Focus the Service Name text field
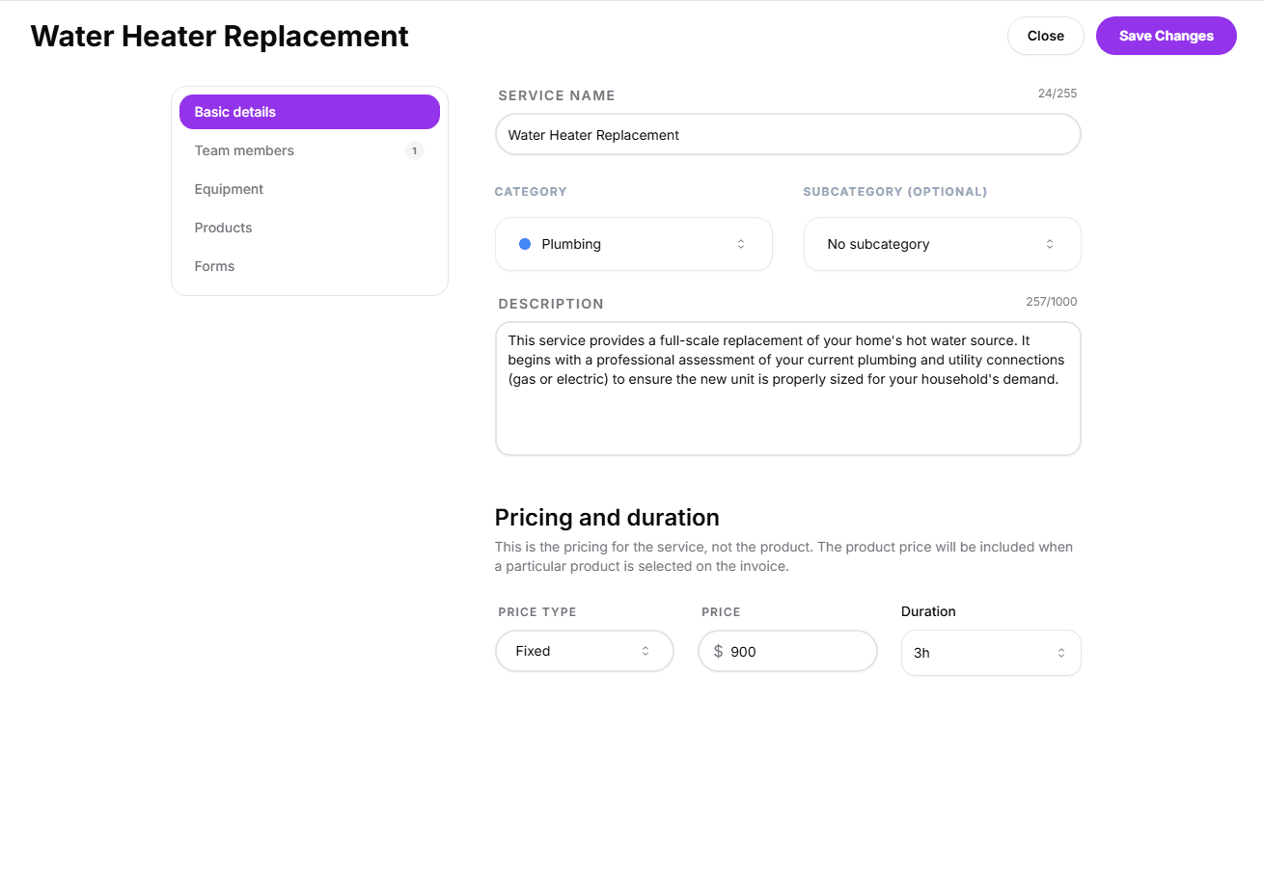Viewport: 1264px width, 890px height. (x=787, y=135)
